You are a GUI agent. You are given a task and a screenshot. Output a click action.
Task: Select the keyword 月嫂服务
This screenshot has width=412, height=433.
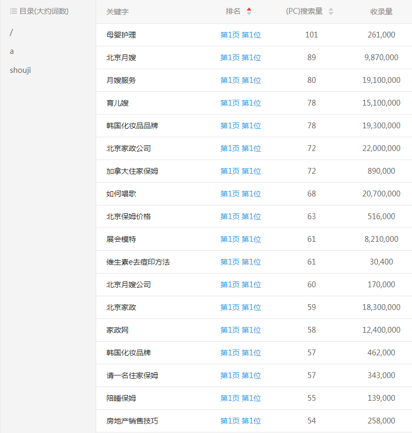(x=121, y=80)
